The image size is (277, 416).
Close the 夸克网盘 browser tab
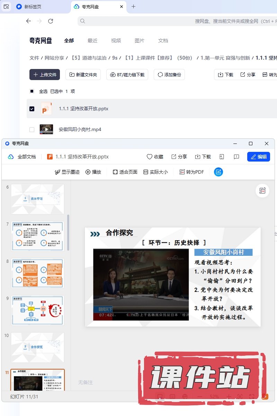(122, 7)
